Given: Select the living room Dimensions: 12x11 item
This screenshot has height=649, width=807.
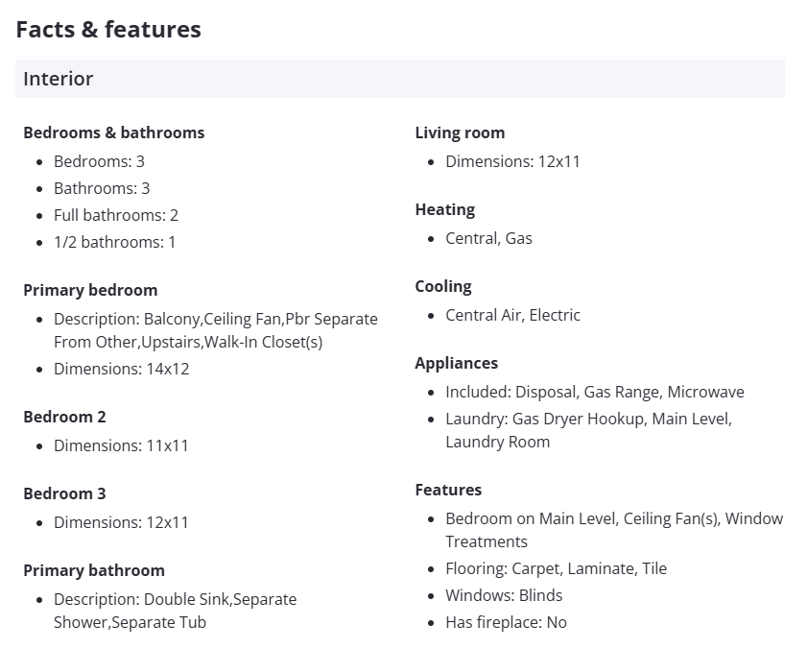Looking at the screenshot, I should [512, 161].
